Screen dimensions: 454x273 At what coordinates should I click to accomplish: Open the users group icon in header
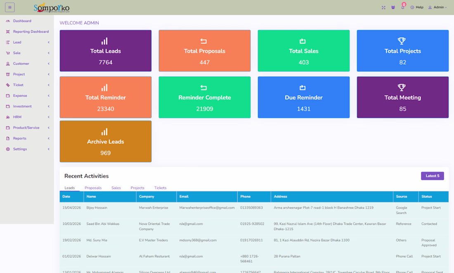tap(393, 7)
